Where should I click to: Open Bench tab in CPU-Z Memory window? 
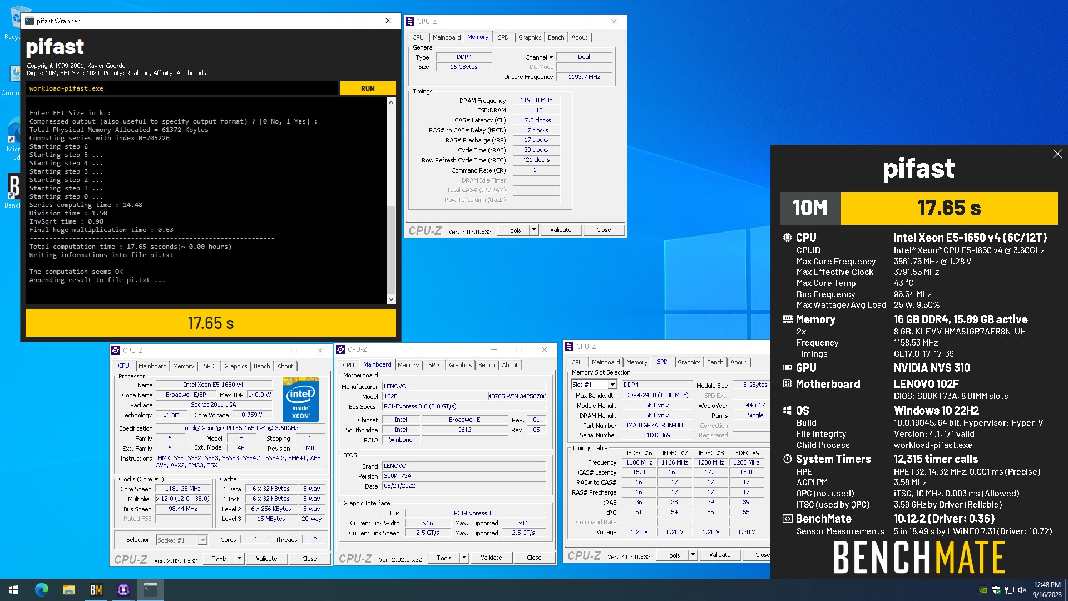(x=556, y=37)
